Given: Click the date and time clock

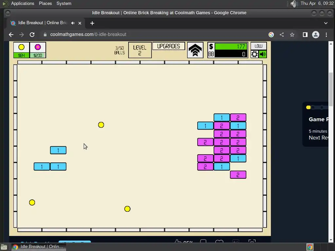Looking at the screenshot, I should pyautogui.click(x=317, y=3).
